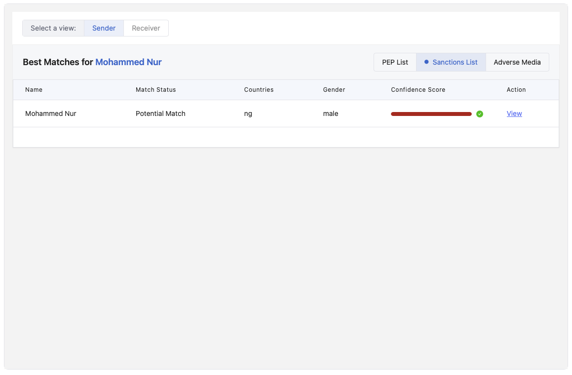Click the View link for Mohammed Nur
This screenshot has height=375, width=572.
coord(514,113)
